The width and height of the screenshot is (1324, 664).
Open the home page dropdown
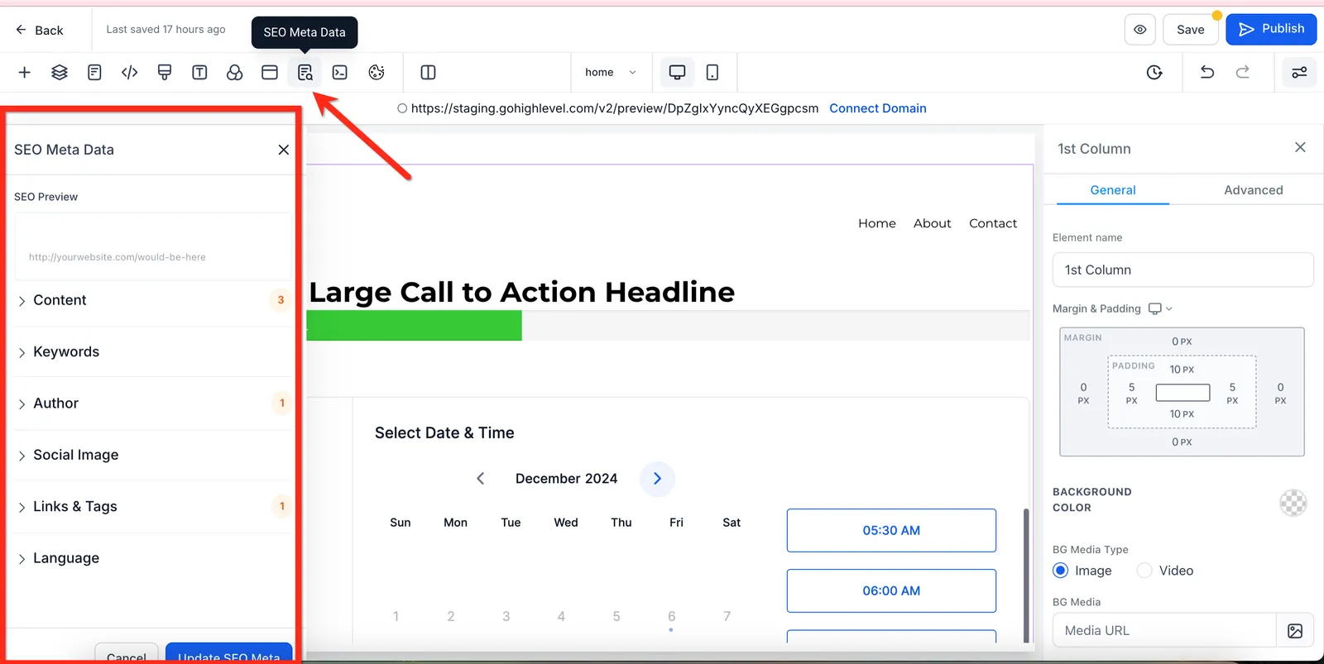[x=611, y=73]
